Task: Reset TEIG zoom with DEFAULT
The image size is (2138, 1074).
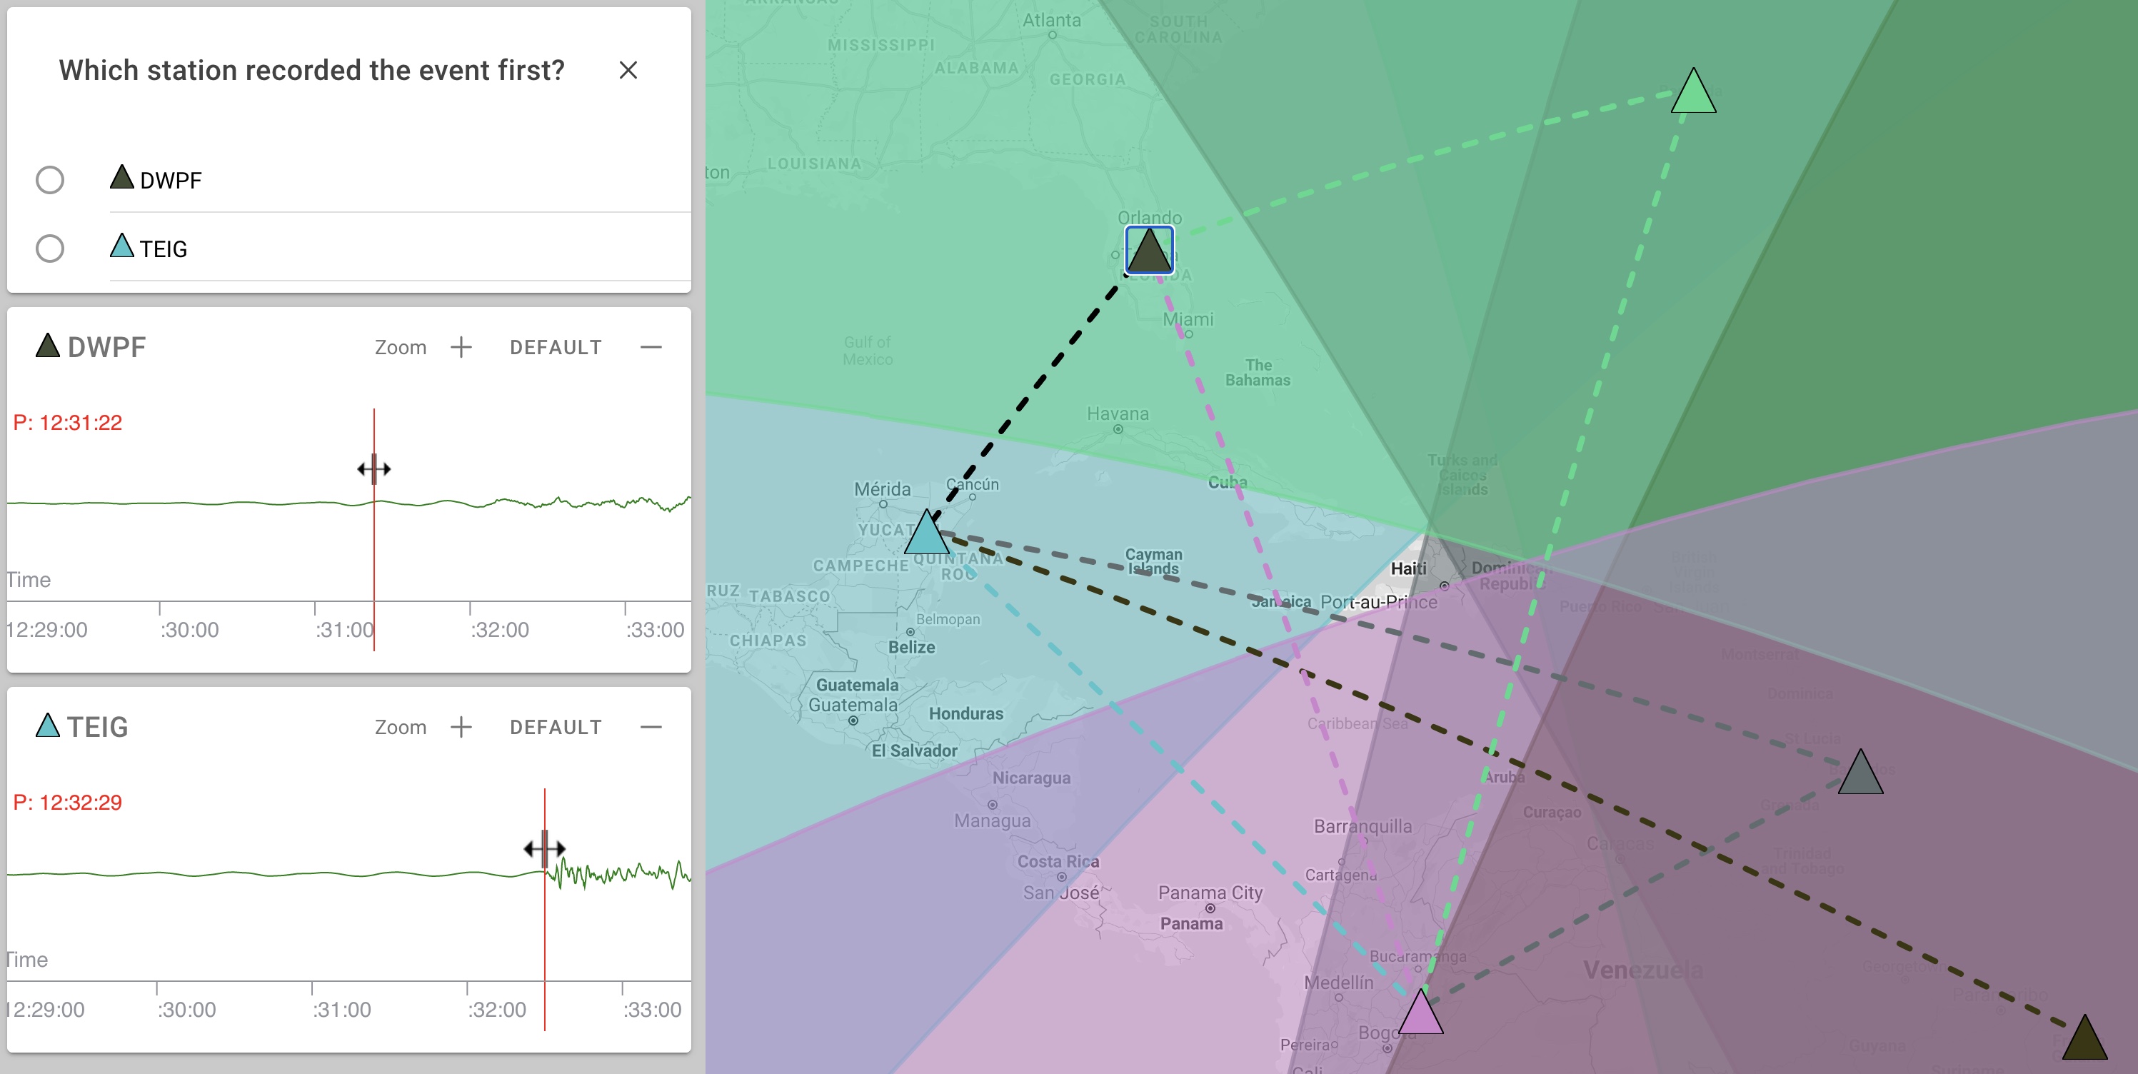Action: pyautogui.click(x=556, y=727)
